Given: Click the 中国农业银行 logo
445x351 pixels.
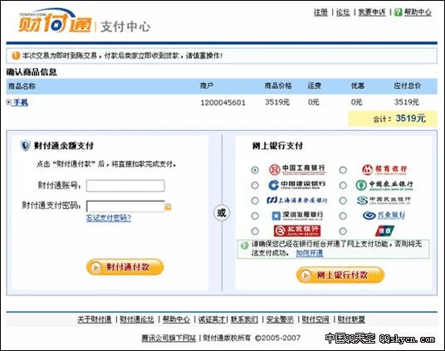Looking at the screenshot, I should click(x=384, y=185).
